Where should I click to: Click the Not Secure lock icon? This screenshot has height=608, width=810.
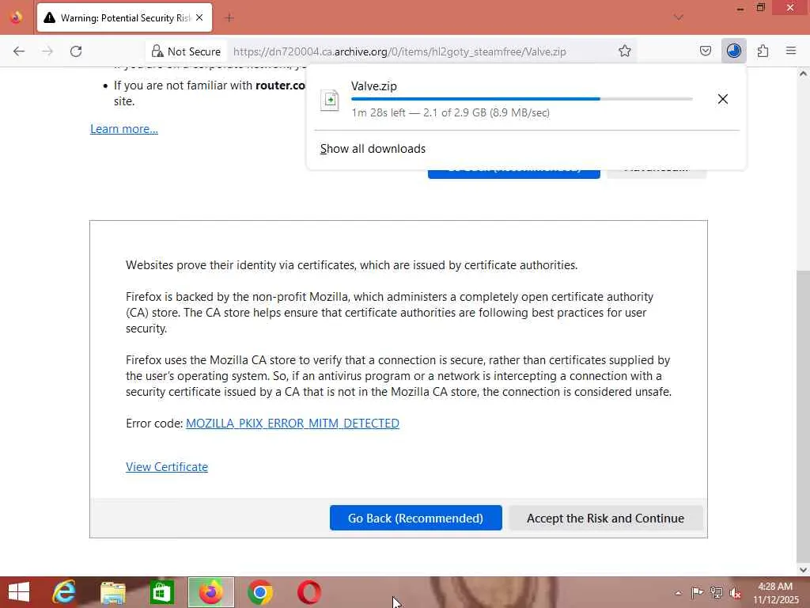click(157, 51)
